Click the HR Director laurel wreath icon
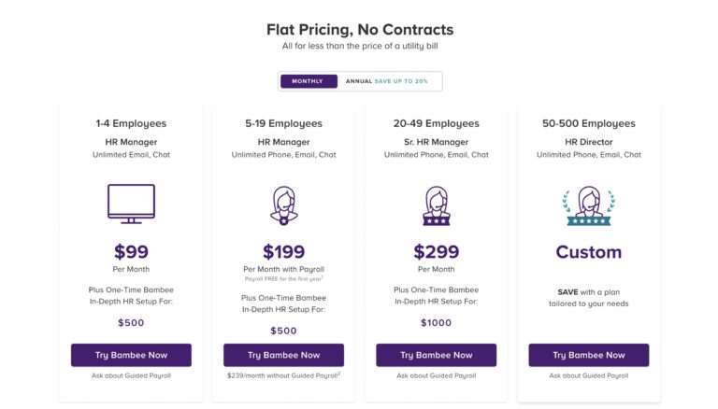This screenshot has height=409, width=718. point(588,206)
